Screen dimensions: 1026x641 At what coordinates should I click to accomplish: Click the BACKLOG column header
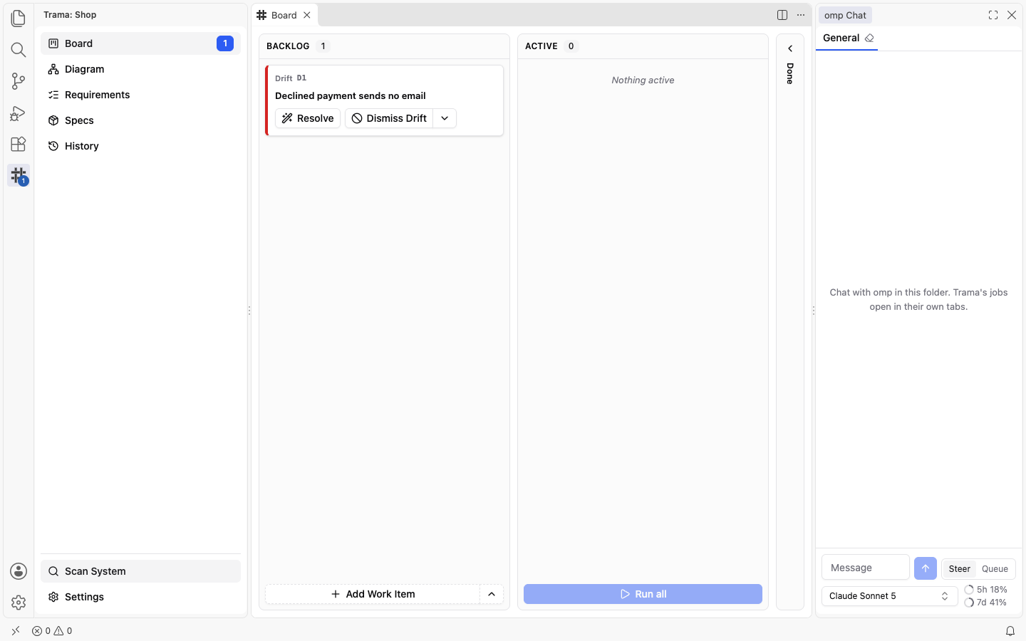click(x=288, y=46)
